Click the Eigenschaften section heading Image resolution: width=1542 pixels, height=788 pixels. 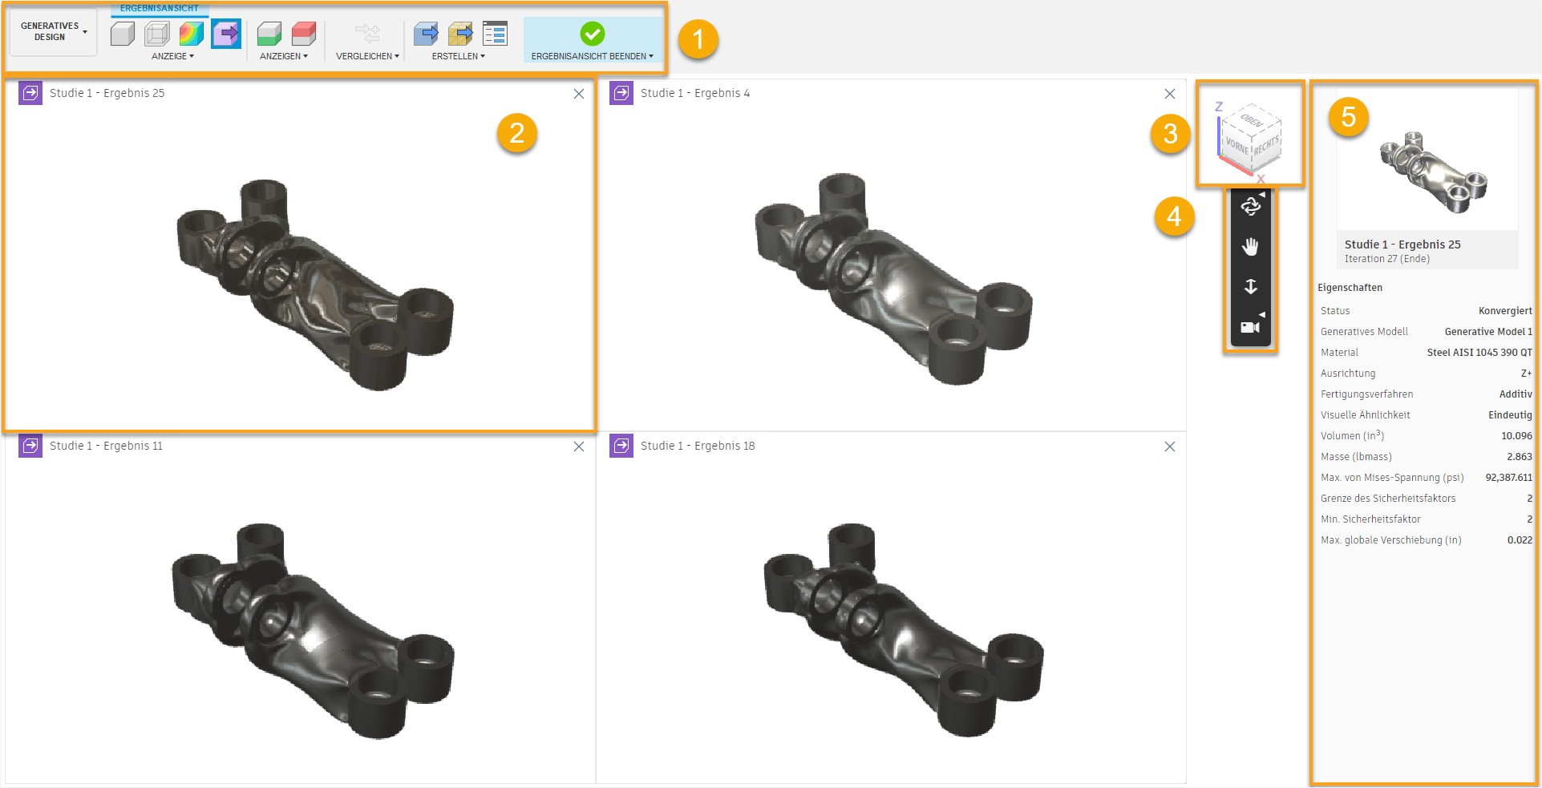pyautogui.click(x=1350, y=288)
